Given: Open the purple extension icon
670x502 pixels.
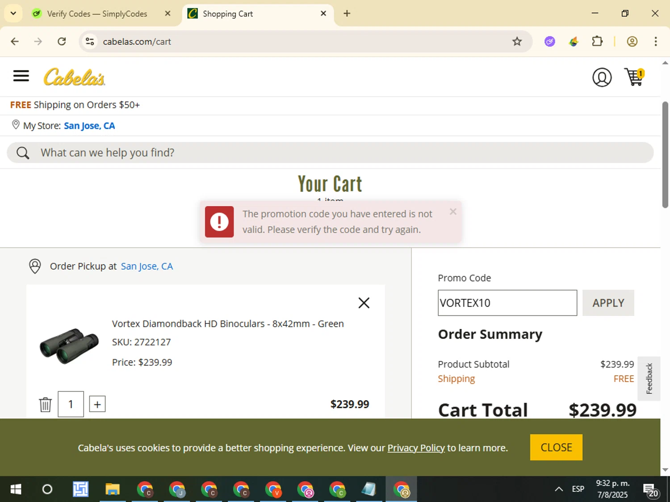Looking at the screenshot, I should click(549, 41).
